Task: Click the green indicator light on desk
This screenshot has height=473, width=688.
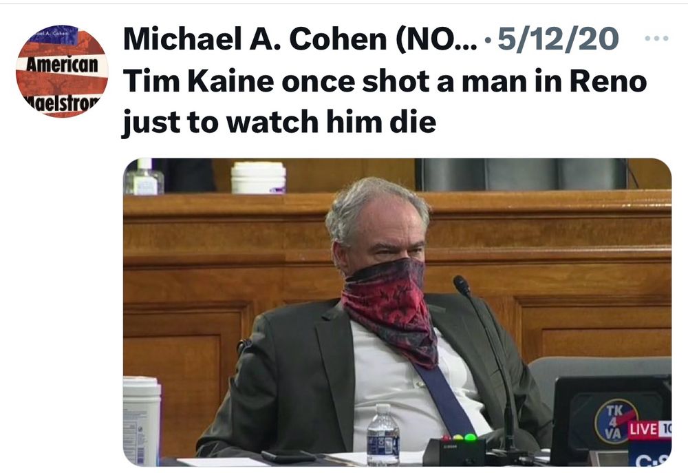Action: pos(471,437)
